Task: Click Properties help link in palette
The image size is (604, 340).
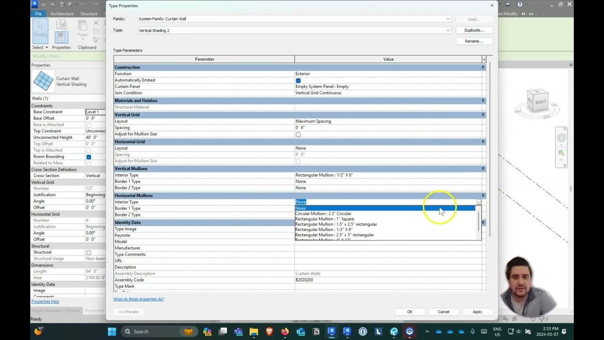Action: click(45, 301)
